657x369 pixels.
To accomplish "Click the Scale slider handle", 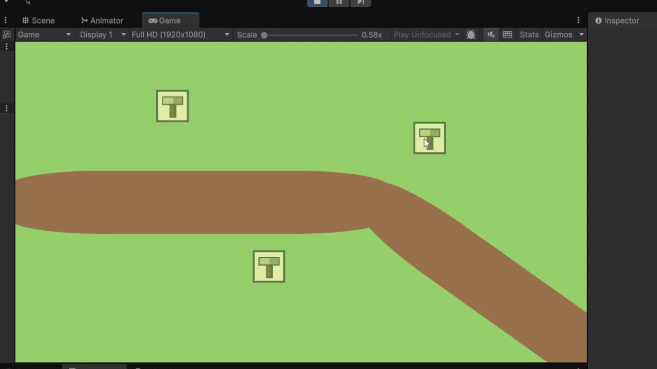I will (264, 35).
